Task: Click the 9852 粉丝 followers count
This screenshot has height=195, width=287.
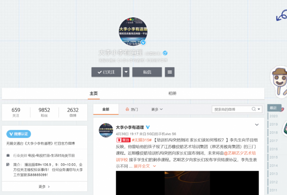Action: tap(44, 112)
